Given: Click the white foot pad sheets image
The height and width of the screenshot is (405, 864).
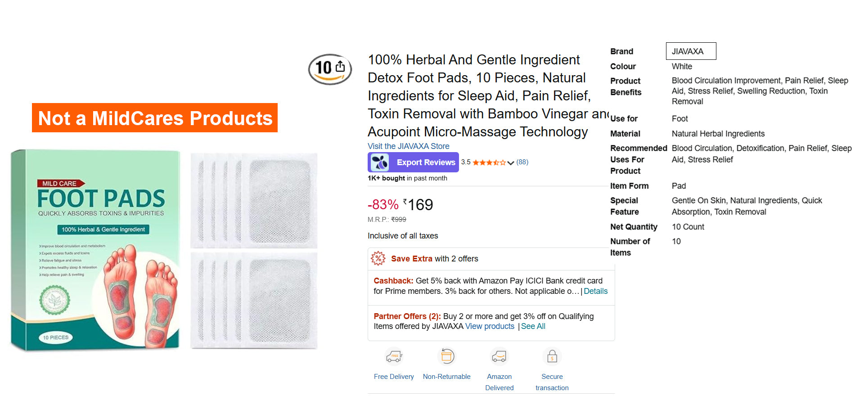Looking at the screenshot, I should point(254,251).
